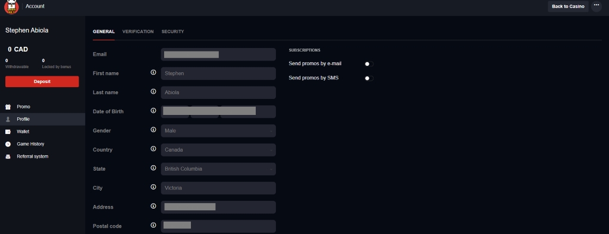
Task: Click the Game History clock icon
Action: tap(8, 144)
